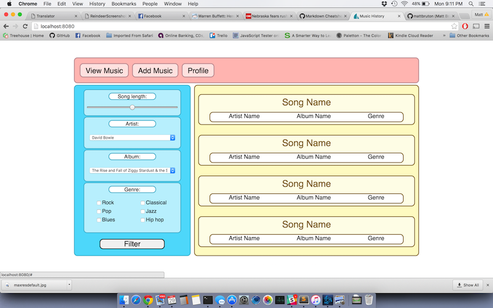Image resolution: width=493 pixels, height=308 pixels.
Task: Click the Add Music button
Action: coord(155,70)
